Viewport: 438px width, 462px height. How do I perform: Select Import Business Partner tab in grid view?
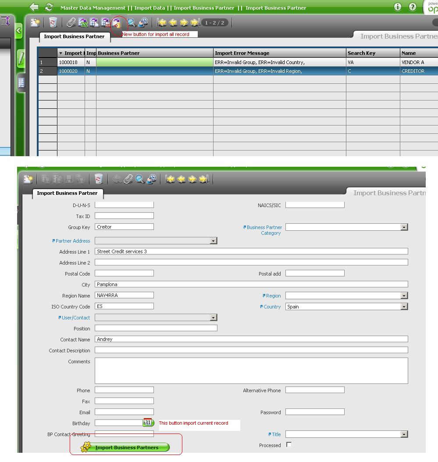coord(74,36)
